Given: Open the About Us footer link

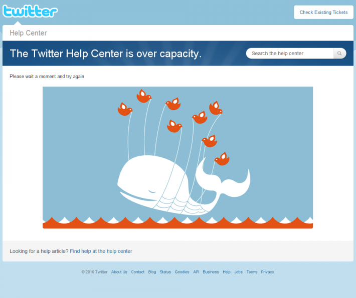Looking at the screenshot, I should [119, 272].
